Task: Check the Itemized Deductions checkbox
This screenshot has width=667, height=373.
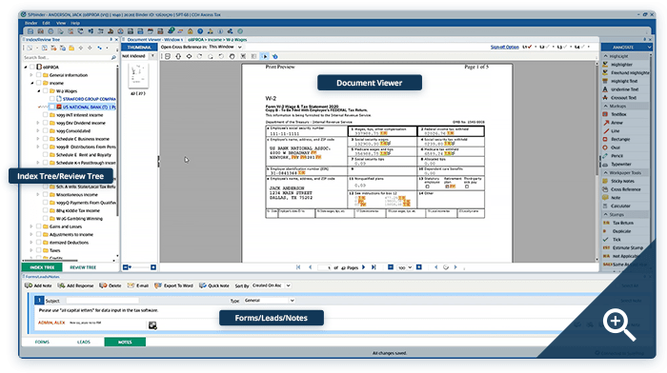Action: pos(39,243)
